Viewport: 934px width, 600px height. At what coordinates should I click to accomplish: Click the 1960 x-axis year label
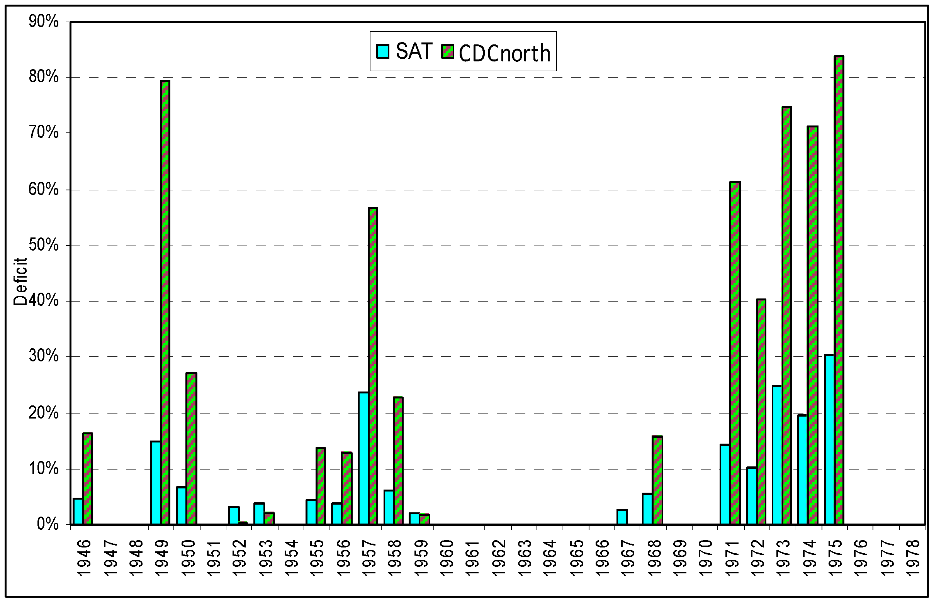click(x=447, y=557)
